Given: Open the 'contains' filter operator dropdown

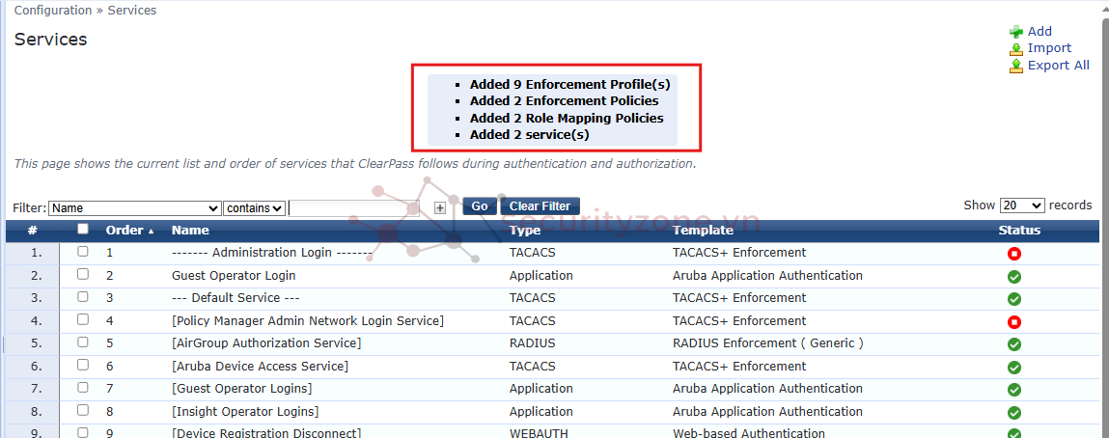Looking at the screenshot, I should [x=254, y=208].
